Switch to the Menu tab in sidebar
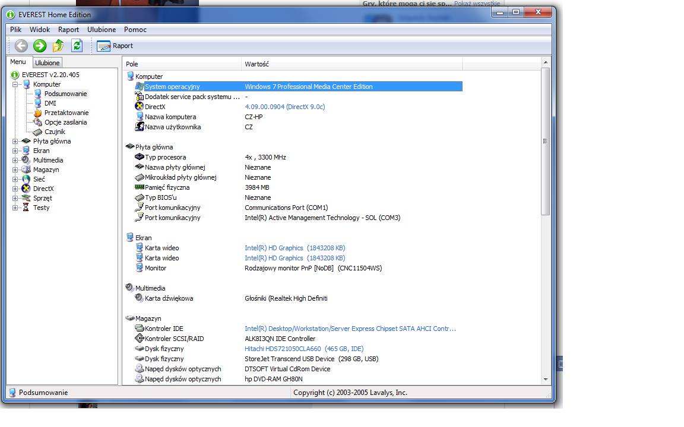Viewport: 684px width, 427px height. click(x=18, y=62)
